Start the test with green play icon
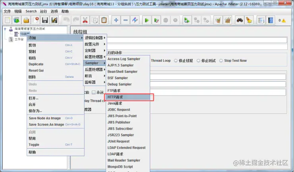Screen dimensions: 294x172 147,20
